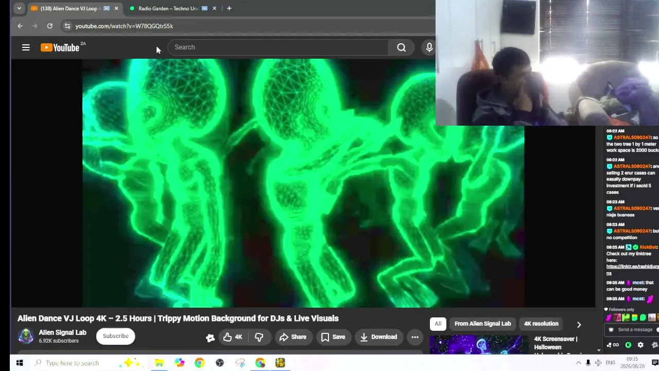
Task: Close the Radio Garden tab
Action: point(214,8)
